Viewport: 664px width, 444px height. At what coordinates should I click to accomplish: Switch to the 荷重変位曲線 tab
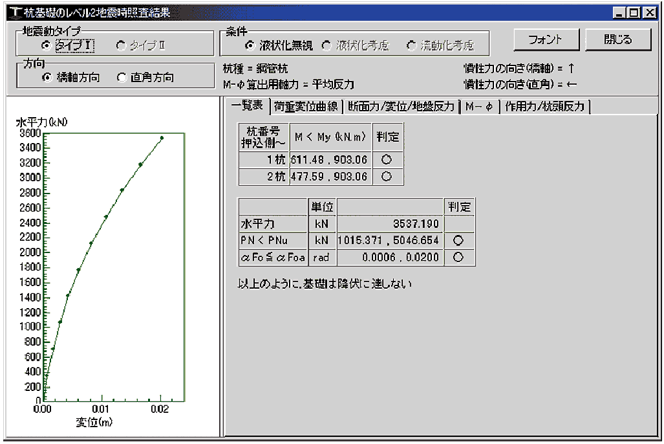click(x=306, y=106)
